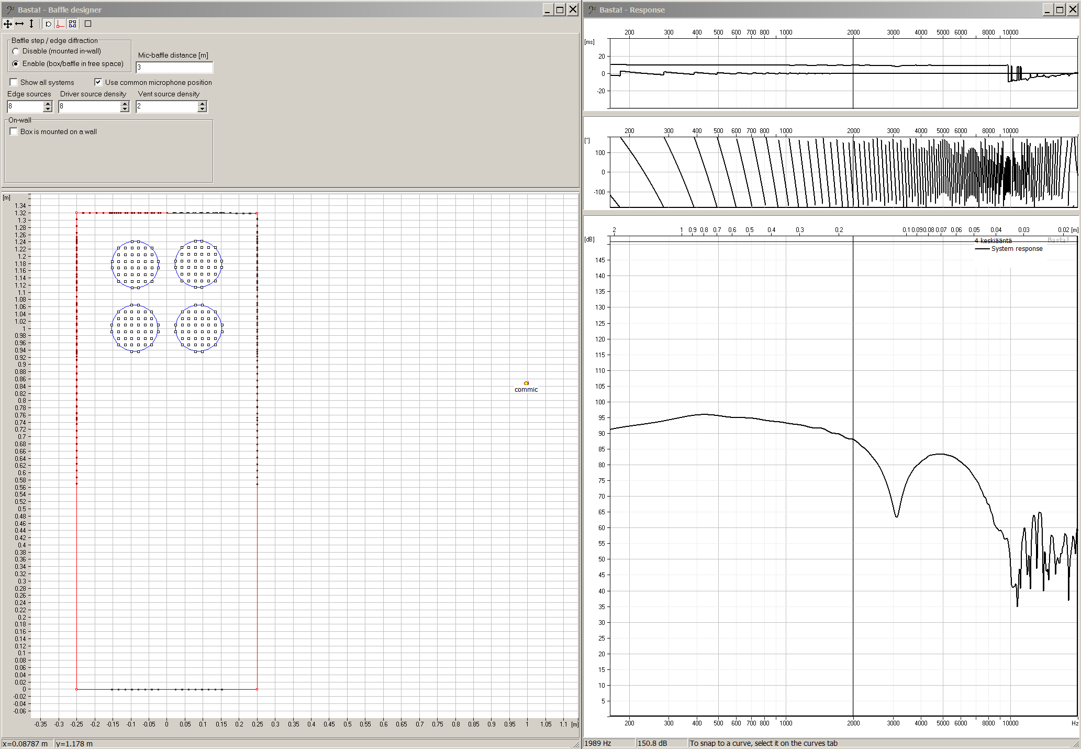The image size is (1081, 749).
Task: Increase Vent source density up arrow
Action: tap(203, 103)
